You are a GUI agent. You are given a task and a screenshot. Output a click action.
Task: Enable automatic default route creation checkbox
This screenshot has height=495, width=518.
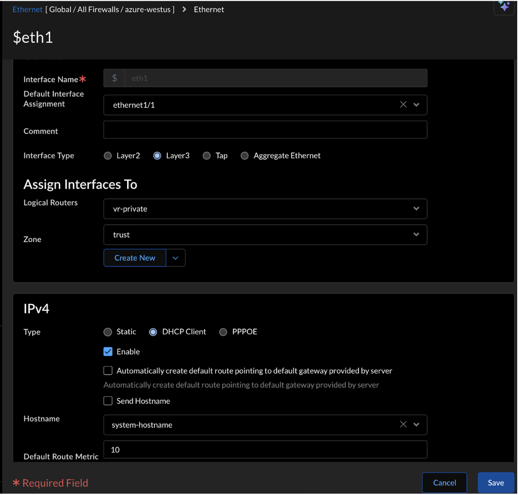point(108,371)
